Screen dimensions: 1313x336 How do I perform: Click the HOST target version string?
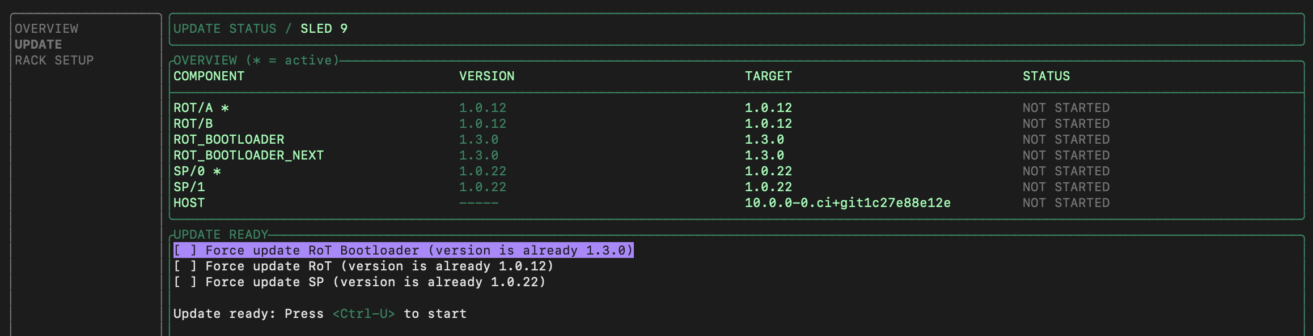(847, 203)
